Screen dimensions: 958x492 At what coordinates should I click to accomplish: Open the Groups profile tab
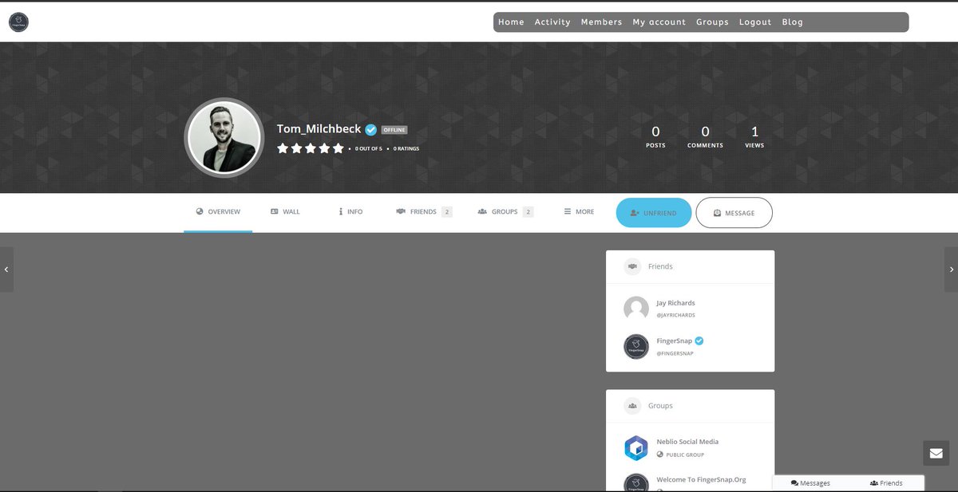505,212
